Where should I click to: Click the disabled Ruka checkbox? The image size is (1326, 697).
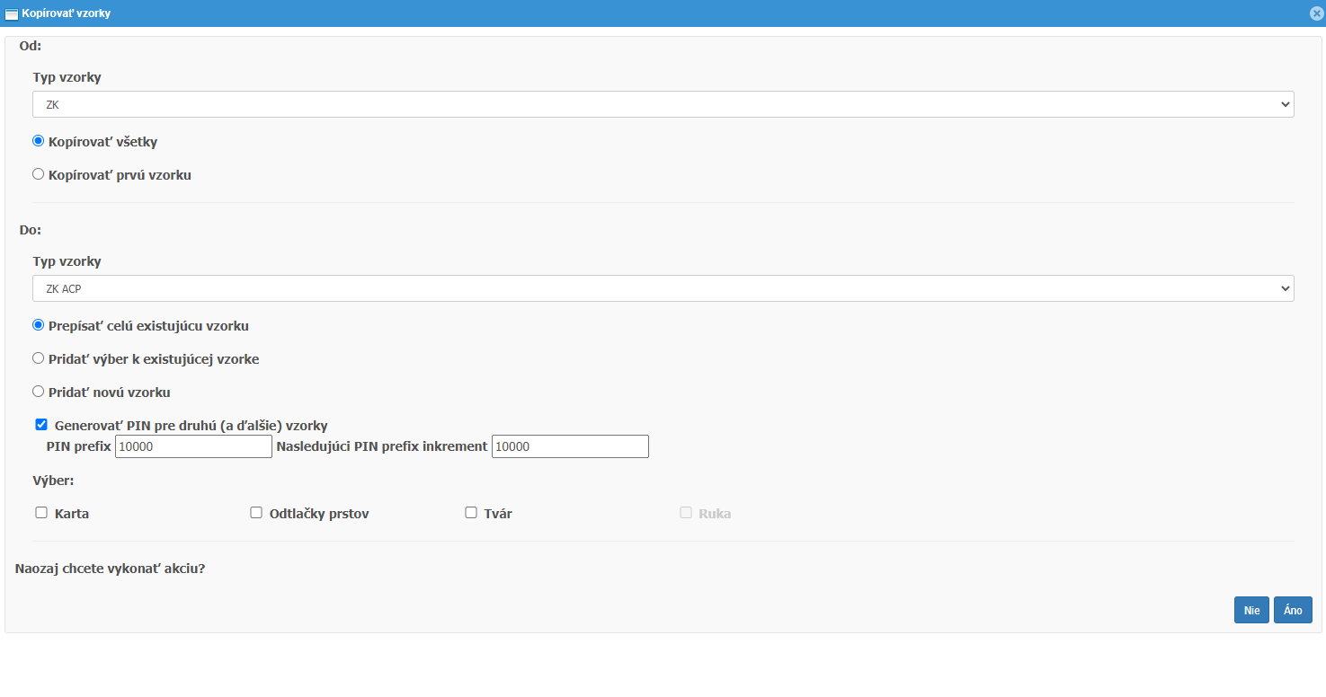click(686, 513)
